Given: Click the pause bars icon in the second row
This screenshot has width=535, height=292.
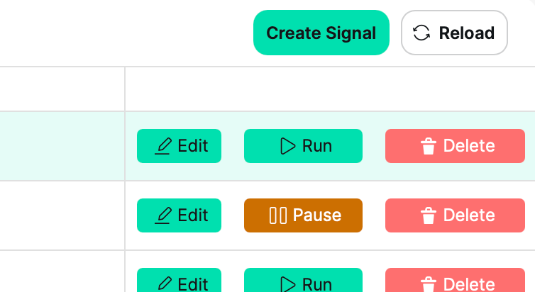Looking at the screenshot, I should pyautogui.click(x=278, y=215).
